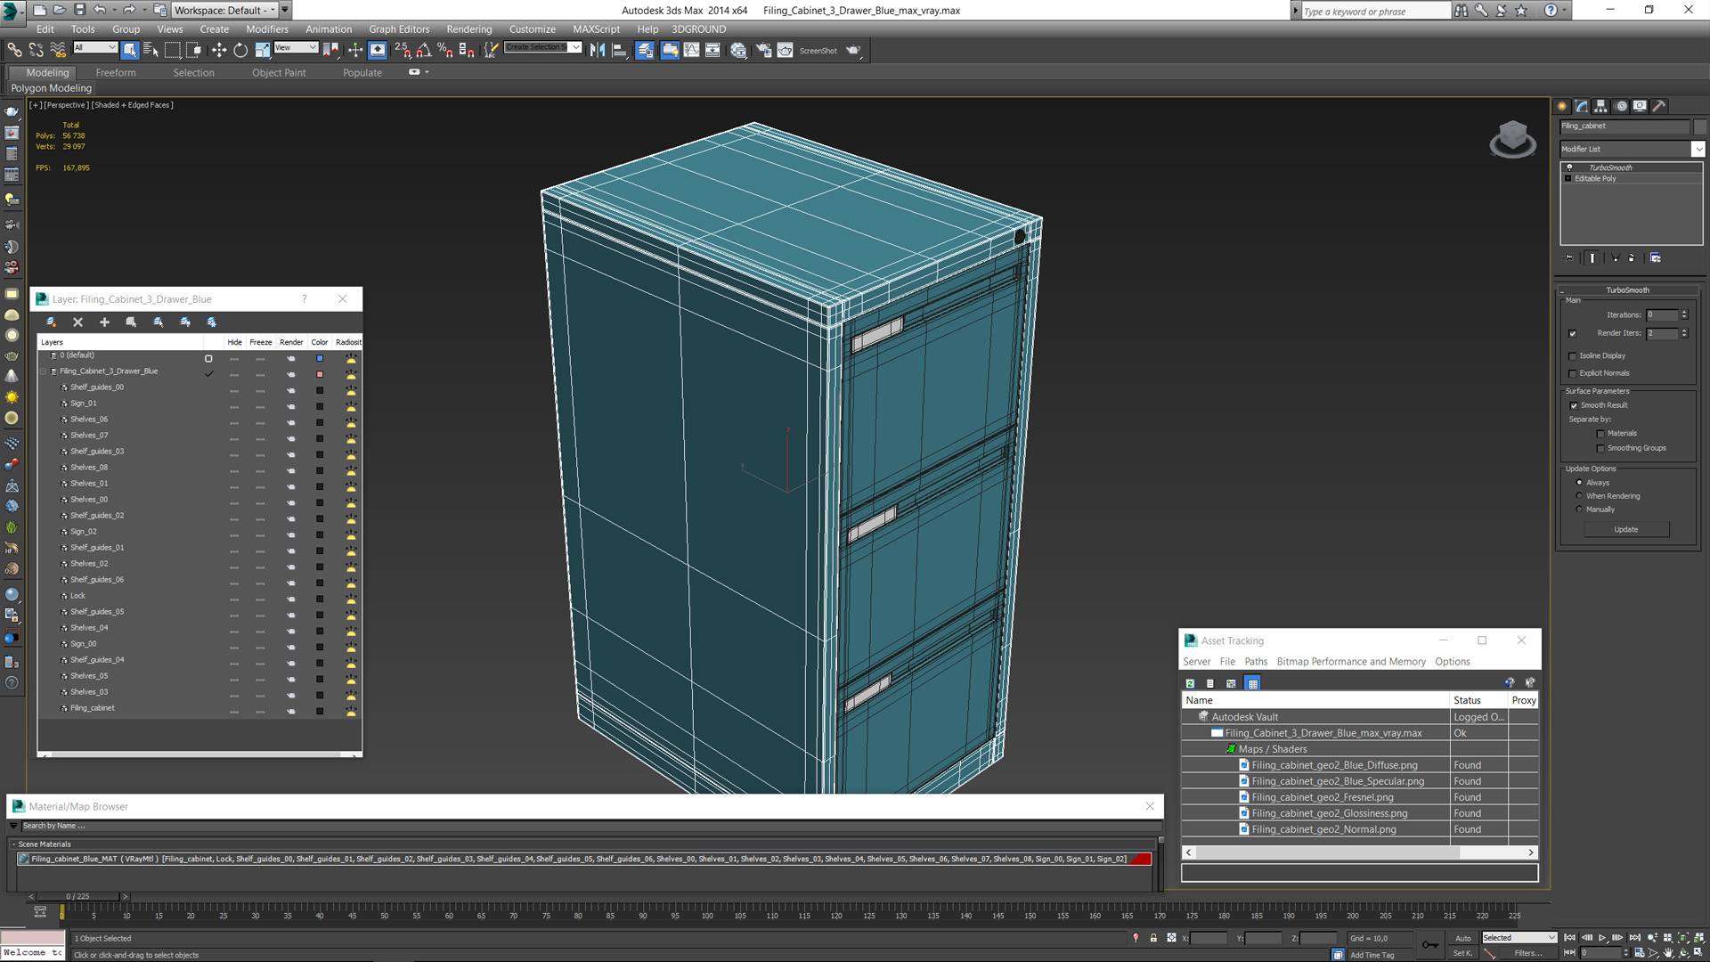The image size is (1710, 962).
Task: Expand the Editable Poly stack entry
Action: 1568,179
